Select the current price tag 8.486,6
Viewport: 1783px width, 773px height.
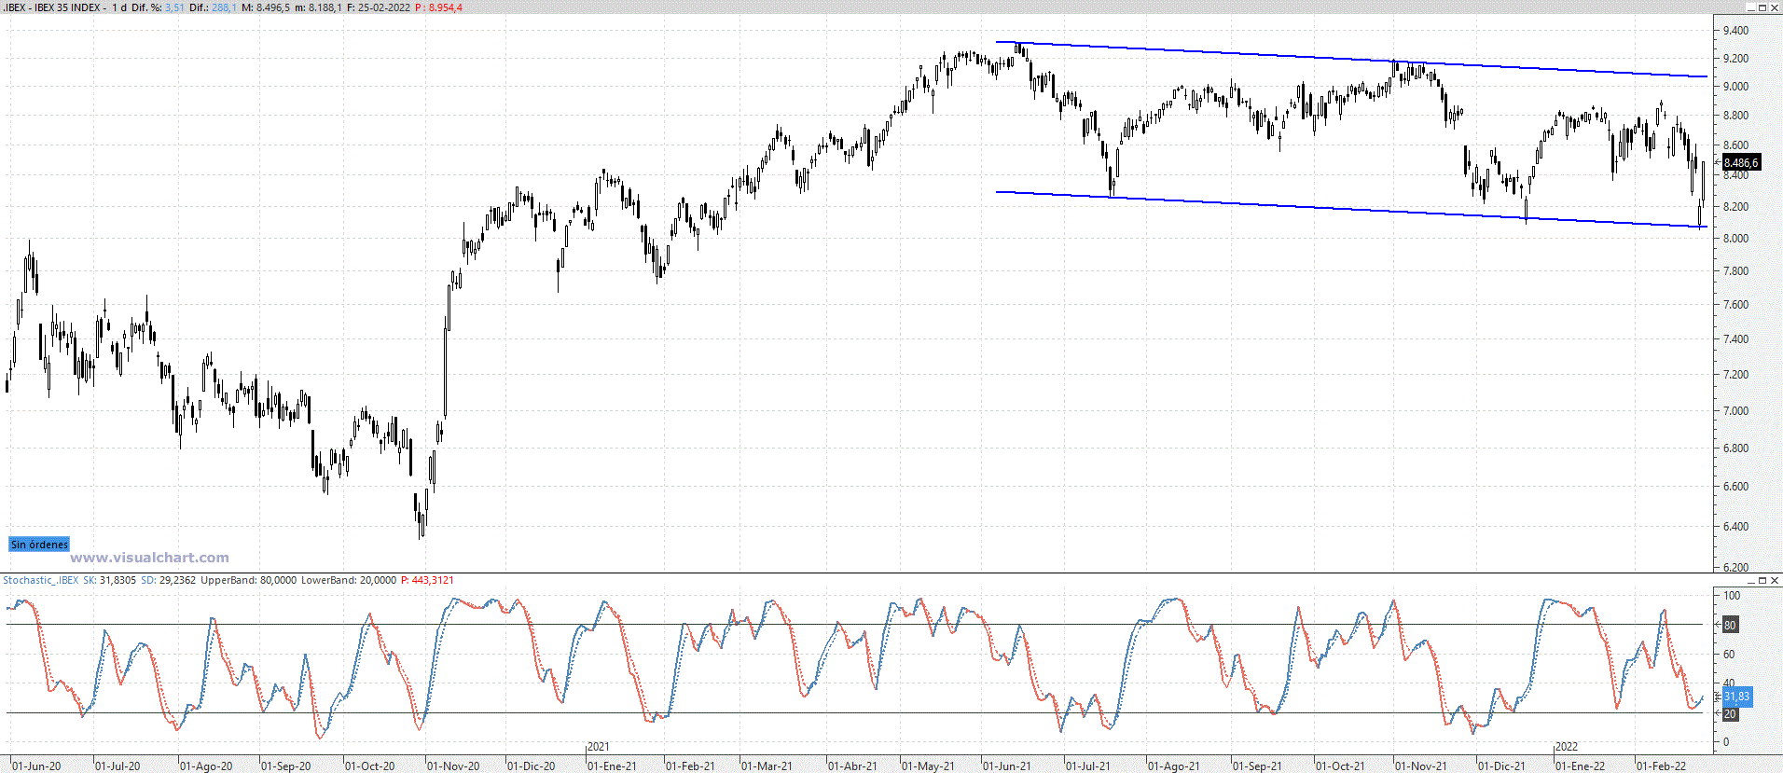pos(1740,162)
